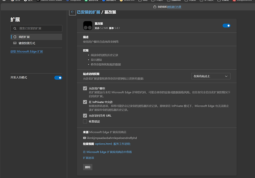Click the 来源 Microsoft Edge 扩展应用商店 text
This screenshot has width=255, height=178.
(105, 132)
